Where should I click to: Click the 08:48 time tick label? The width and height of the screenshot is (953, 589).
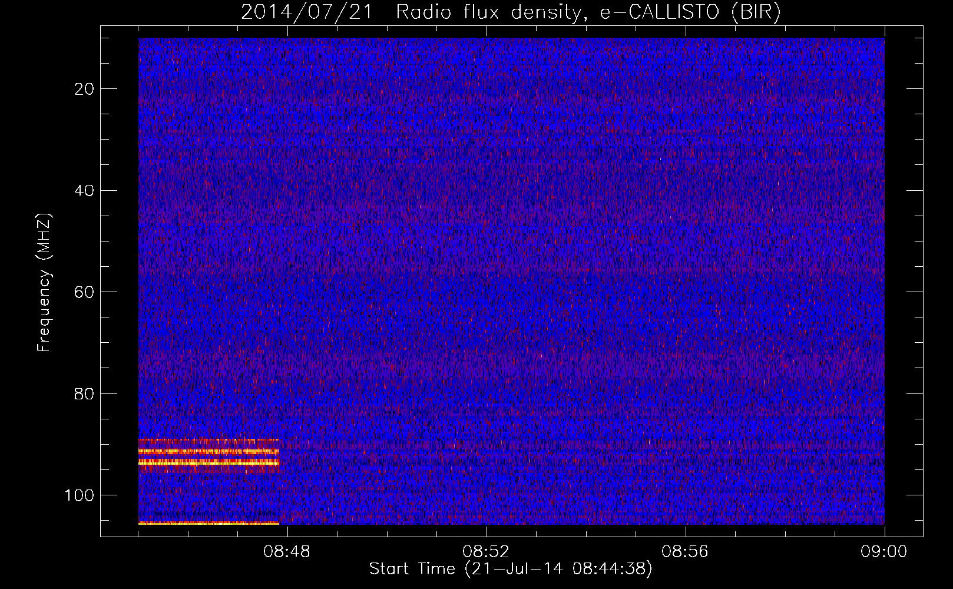[x=287, y=552]
